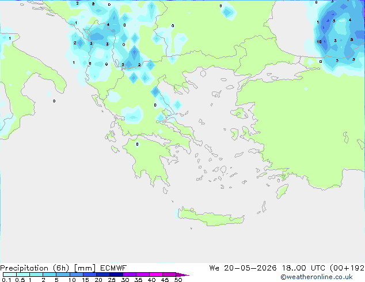Select the '[mm]' unit label
Screen dimensions: 365x282
pyautogui.click(x=85, y=268)
